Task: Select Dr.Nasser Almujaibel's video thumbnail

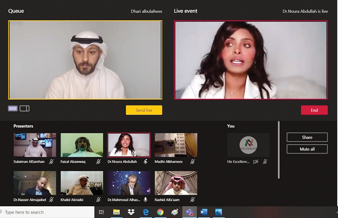Action: [x=35, y=183]
